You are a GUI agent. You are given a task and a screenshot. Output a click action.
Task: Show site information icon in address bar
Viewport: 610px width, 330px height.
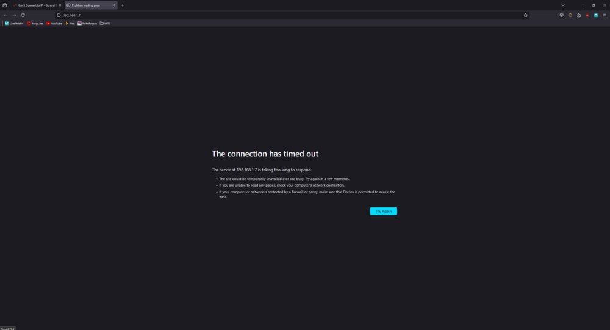pyautogui.click(x=59, y=15)
